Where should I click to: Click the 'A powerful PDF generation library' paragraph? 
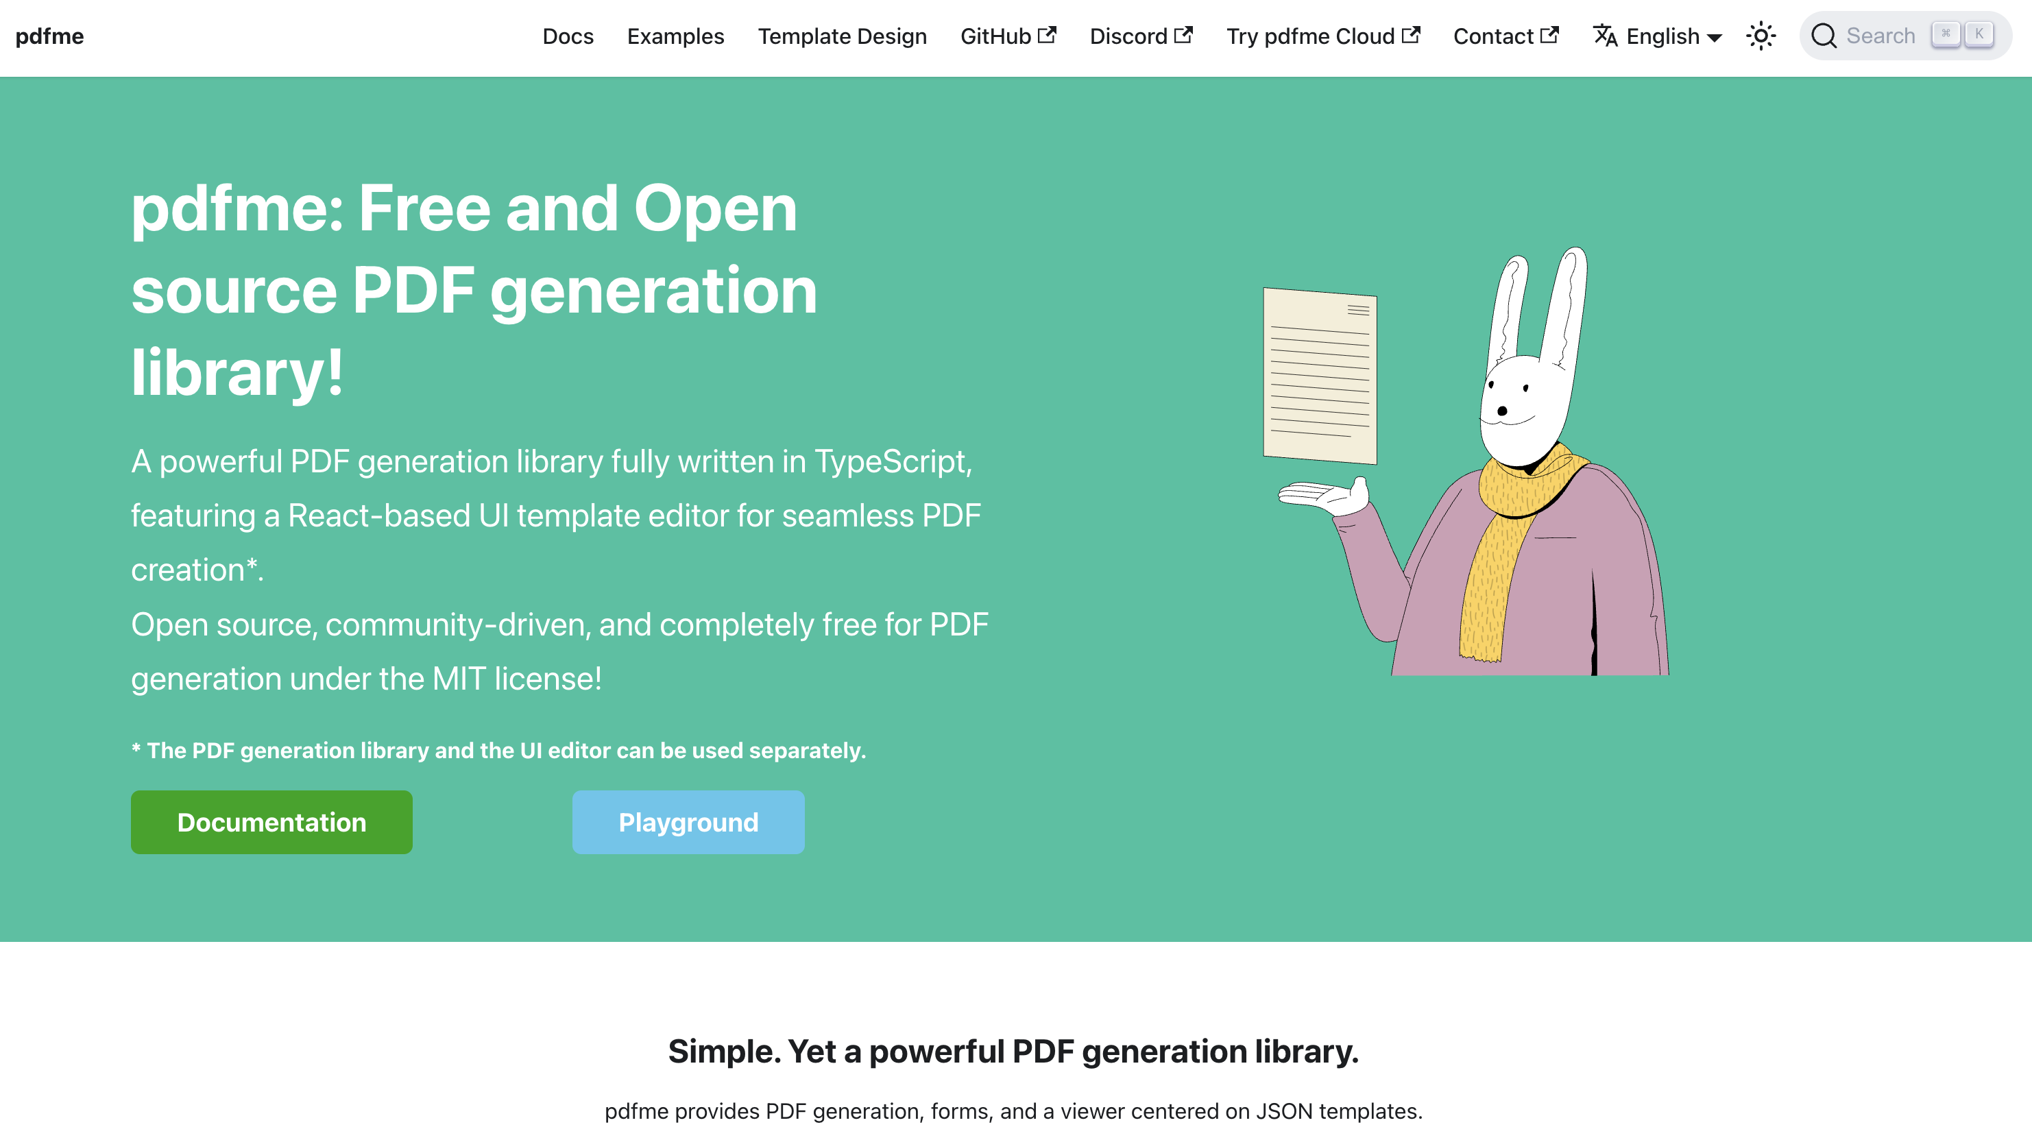click(559, 570)
